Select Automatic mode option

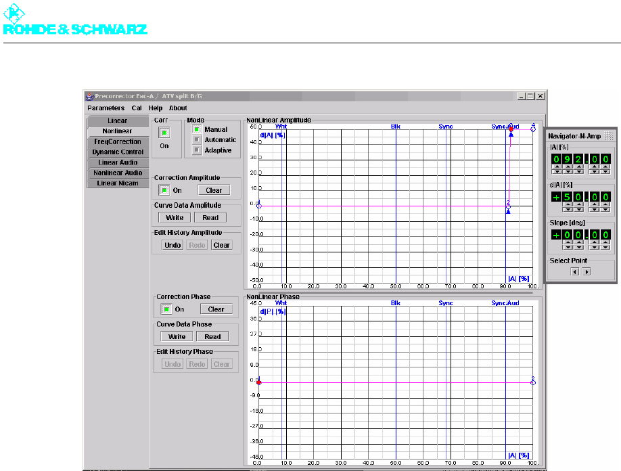196,140
